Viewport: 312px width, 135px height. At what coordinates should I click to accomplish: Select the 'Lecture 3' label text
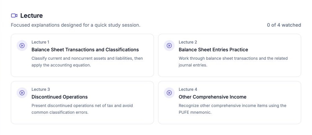41,89
